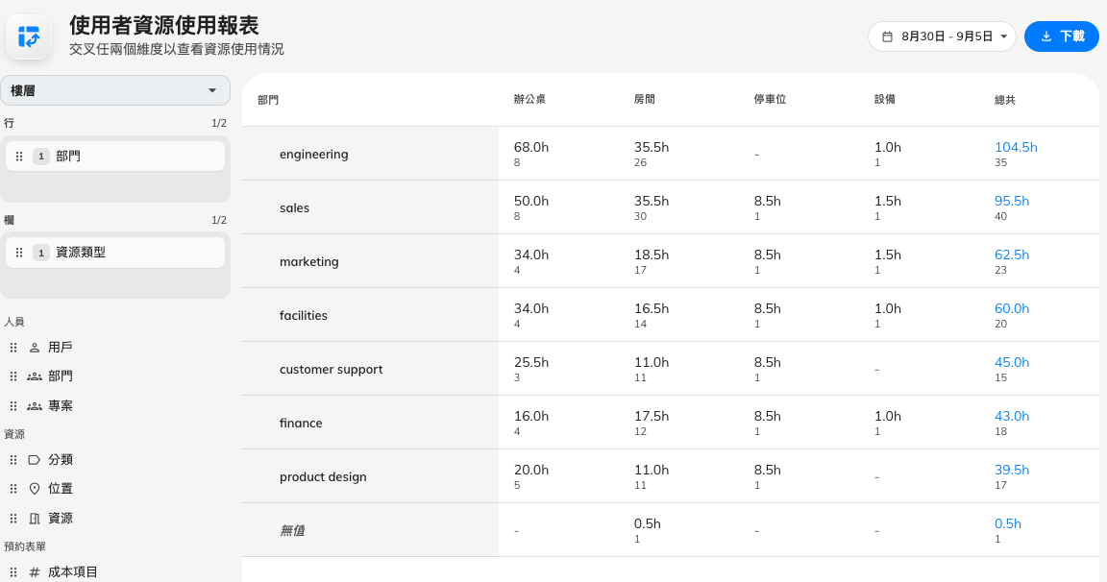This screenshot has height=582, width=1107.
Task: Click marketing 房間 value 18.5h
Action: [x=651, y=255]
